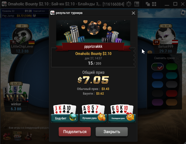The width and height of the screenshot is (186, 144).
Task: Click the Закрыть button
Action: click(x=112, y=132)
